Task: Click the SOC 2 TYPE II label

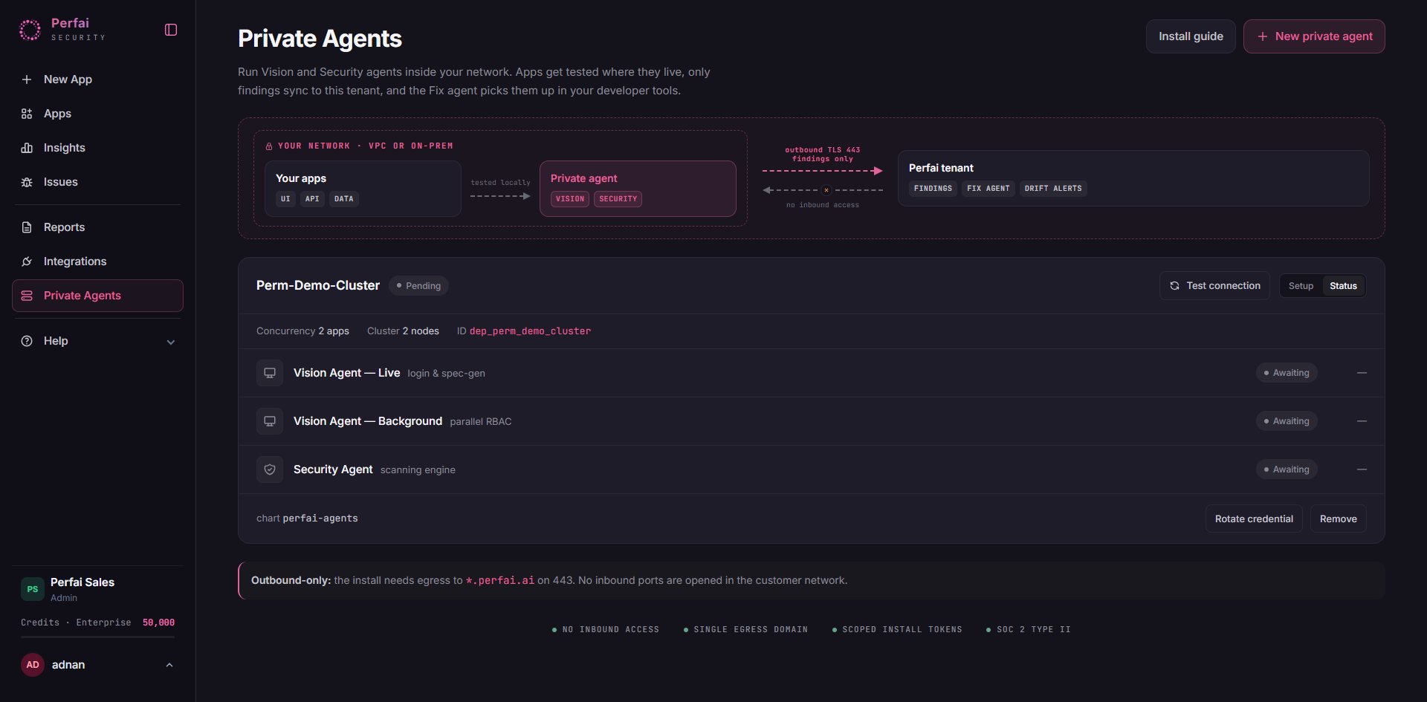Action: [x=1033, y=630]
